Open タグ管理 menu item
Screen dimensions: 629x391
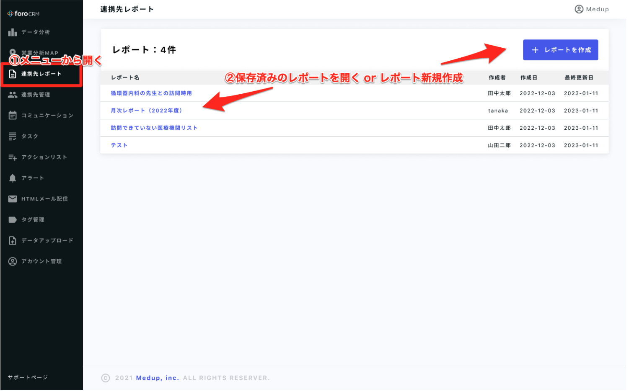41,220
